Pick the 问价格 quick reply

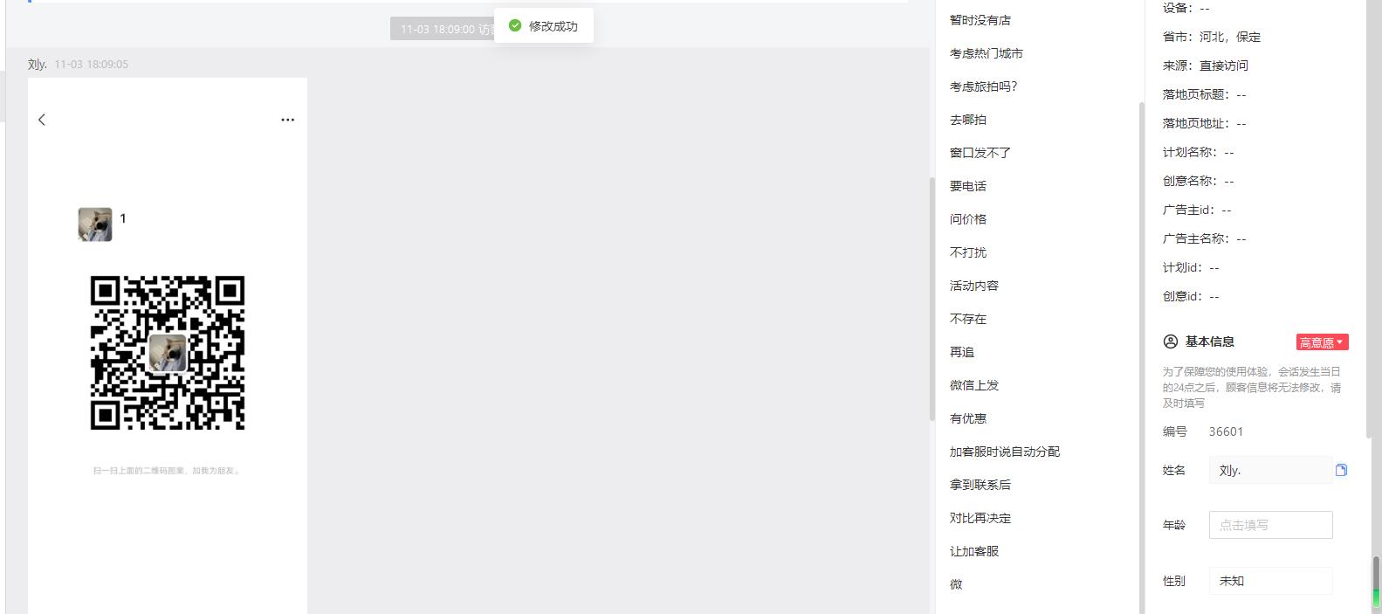(968, 219)
